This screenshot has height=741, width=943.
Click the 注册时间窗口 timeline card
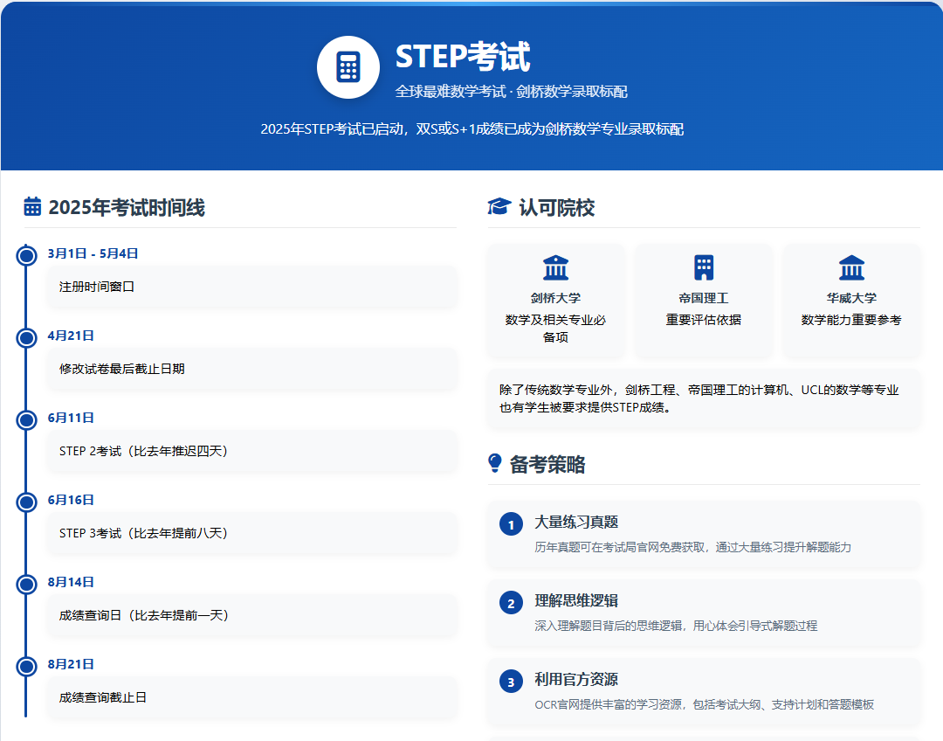tap(251, 287)
